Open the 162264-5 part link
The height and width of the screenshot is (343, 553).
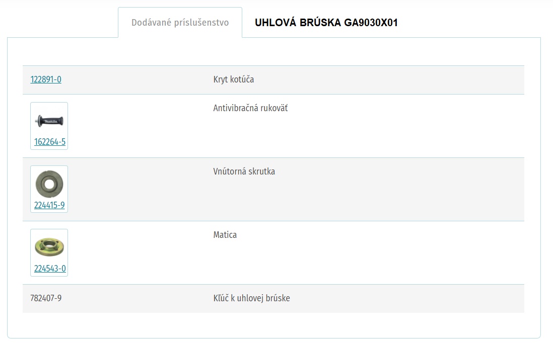click(x=50, y=142)
